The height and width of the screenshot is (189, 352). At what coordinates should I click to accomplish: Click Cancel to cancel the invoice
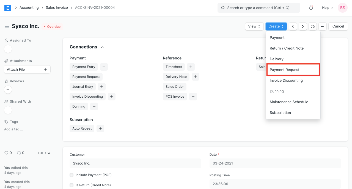coord(338,26)
